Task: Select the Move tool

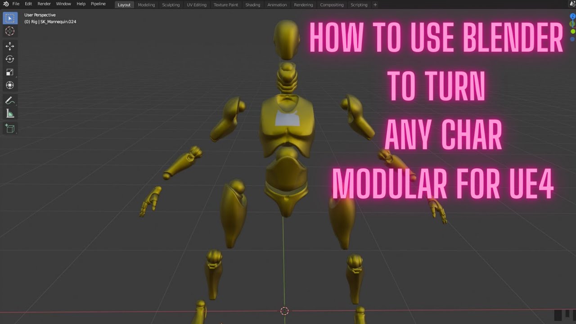Action: (10, 46)
